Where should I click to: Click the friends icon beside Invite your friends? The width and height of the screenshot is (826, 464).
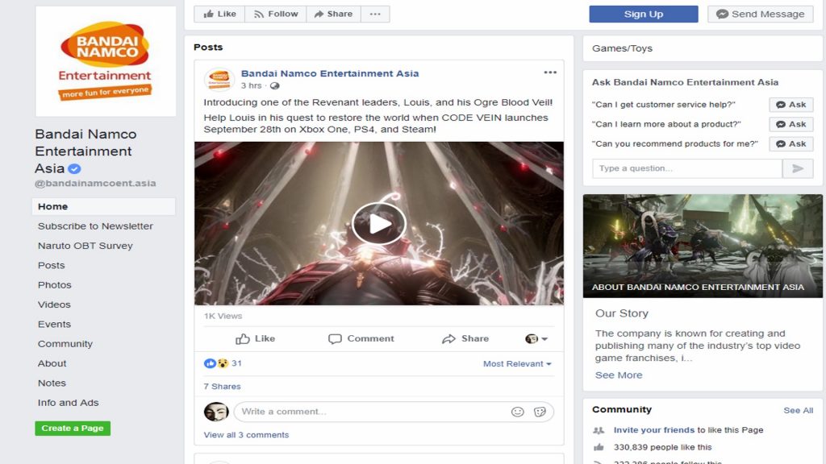(x=599, y=430)
